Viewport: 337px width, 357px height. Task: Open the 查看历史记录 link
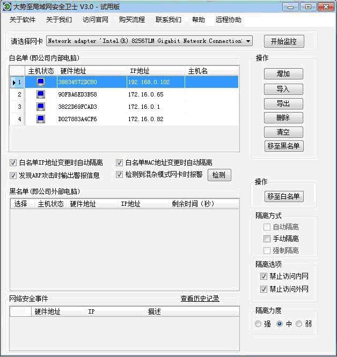coord(200,299)
